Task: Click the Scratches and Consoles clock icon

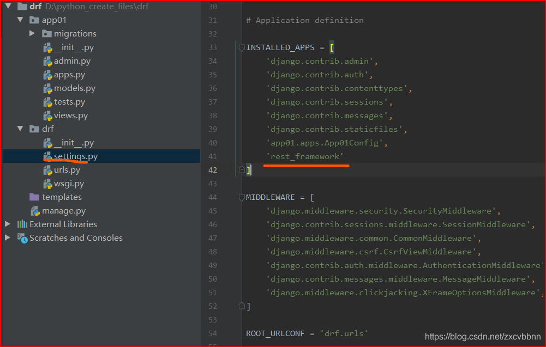Action: [x=22, y=238]
